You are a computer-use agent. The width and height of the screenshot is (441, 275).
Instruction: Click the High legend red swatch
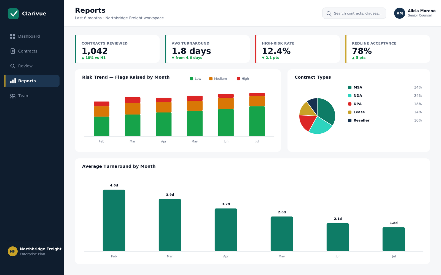point(238,79)
